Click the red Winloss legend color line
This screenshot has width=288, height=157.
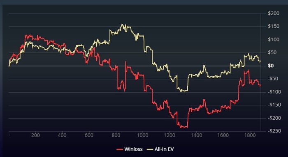(120, 149)
